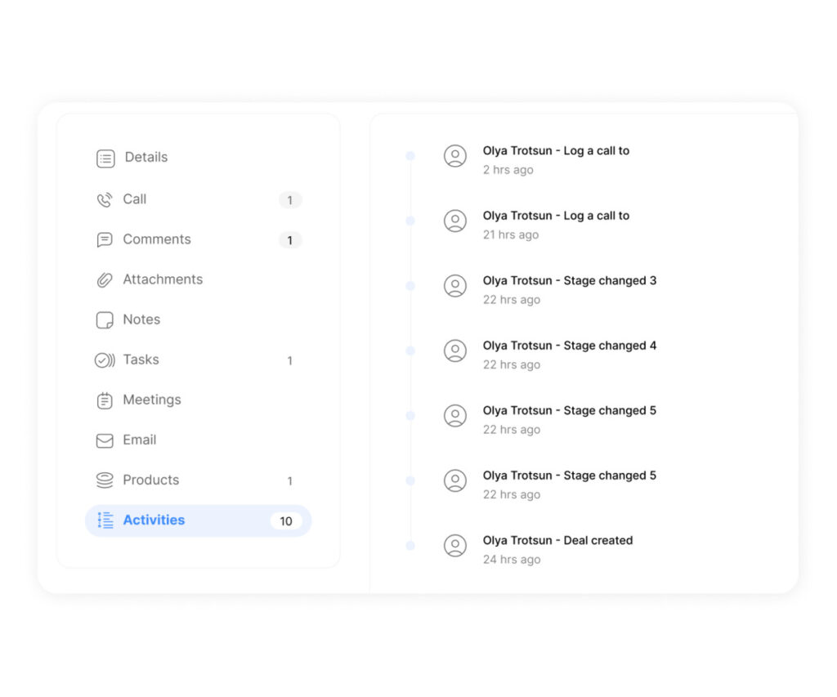Click the Attachments paperclip icon
837x697 pixels.
click(105, 280)
